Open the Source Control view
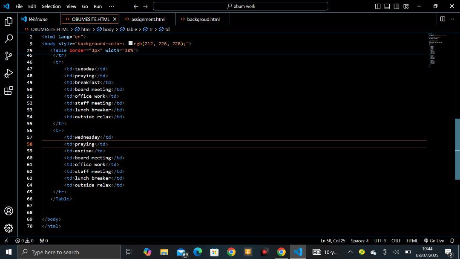Image resolution: width=460 pixels, height=259 pixels. pos(9,56)
